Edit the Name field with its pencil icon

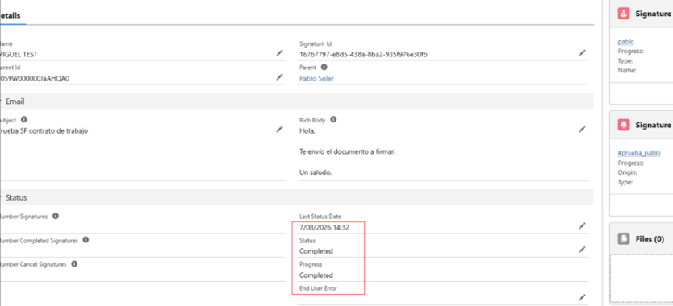point(280,52)
